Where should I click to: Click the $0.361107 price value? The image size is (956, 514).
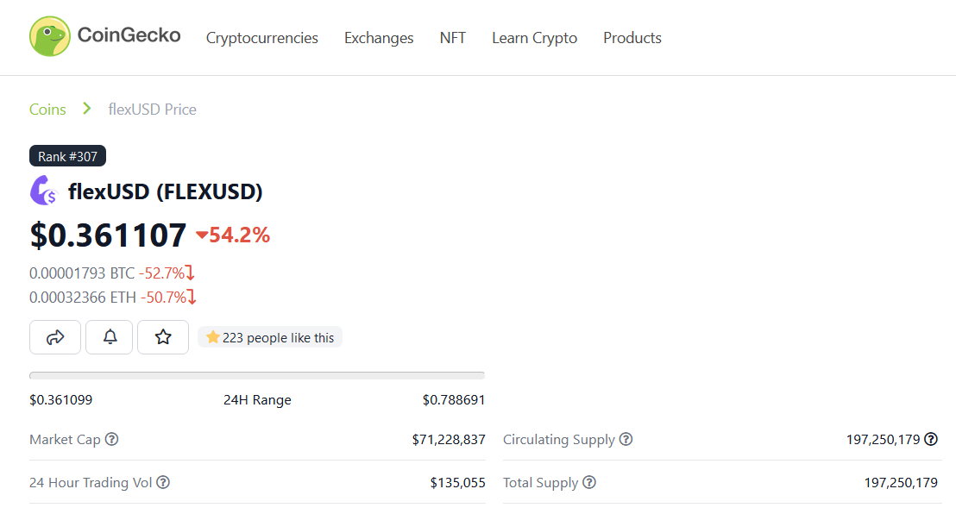108,235
